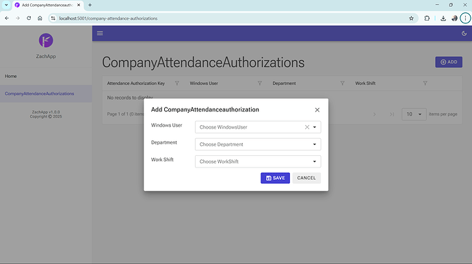Expand the Department dropdown
Screen dimensions: 472x264
(315, 144)
